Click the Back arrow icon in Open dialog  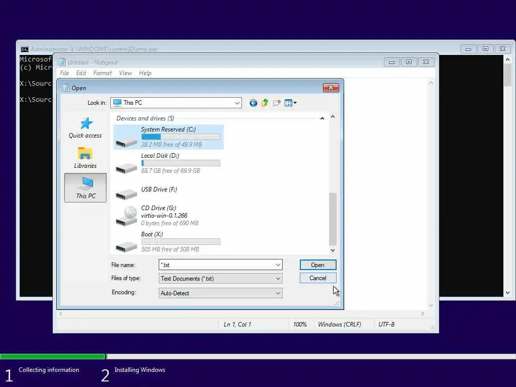[253, 103]
